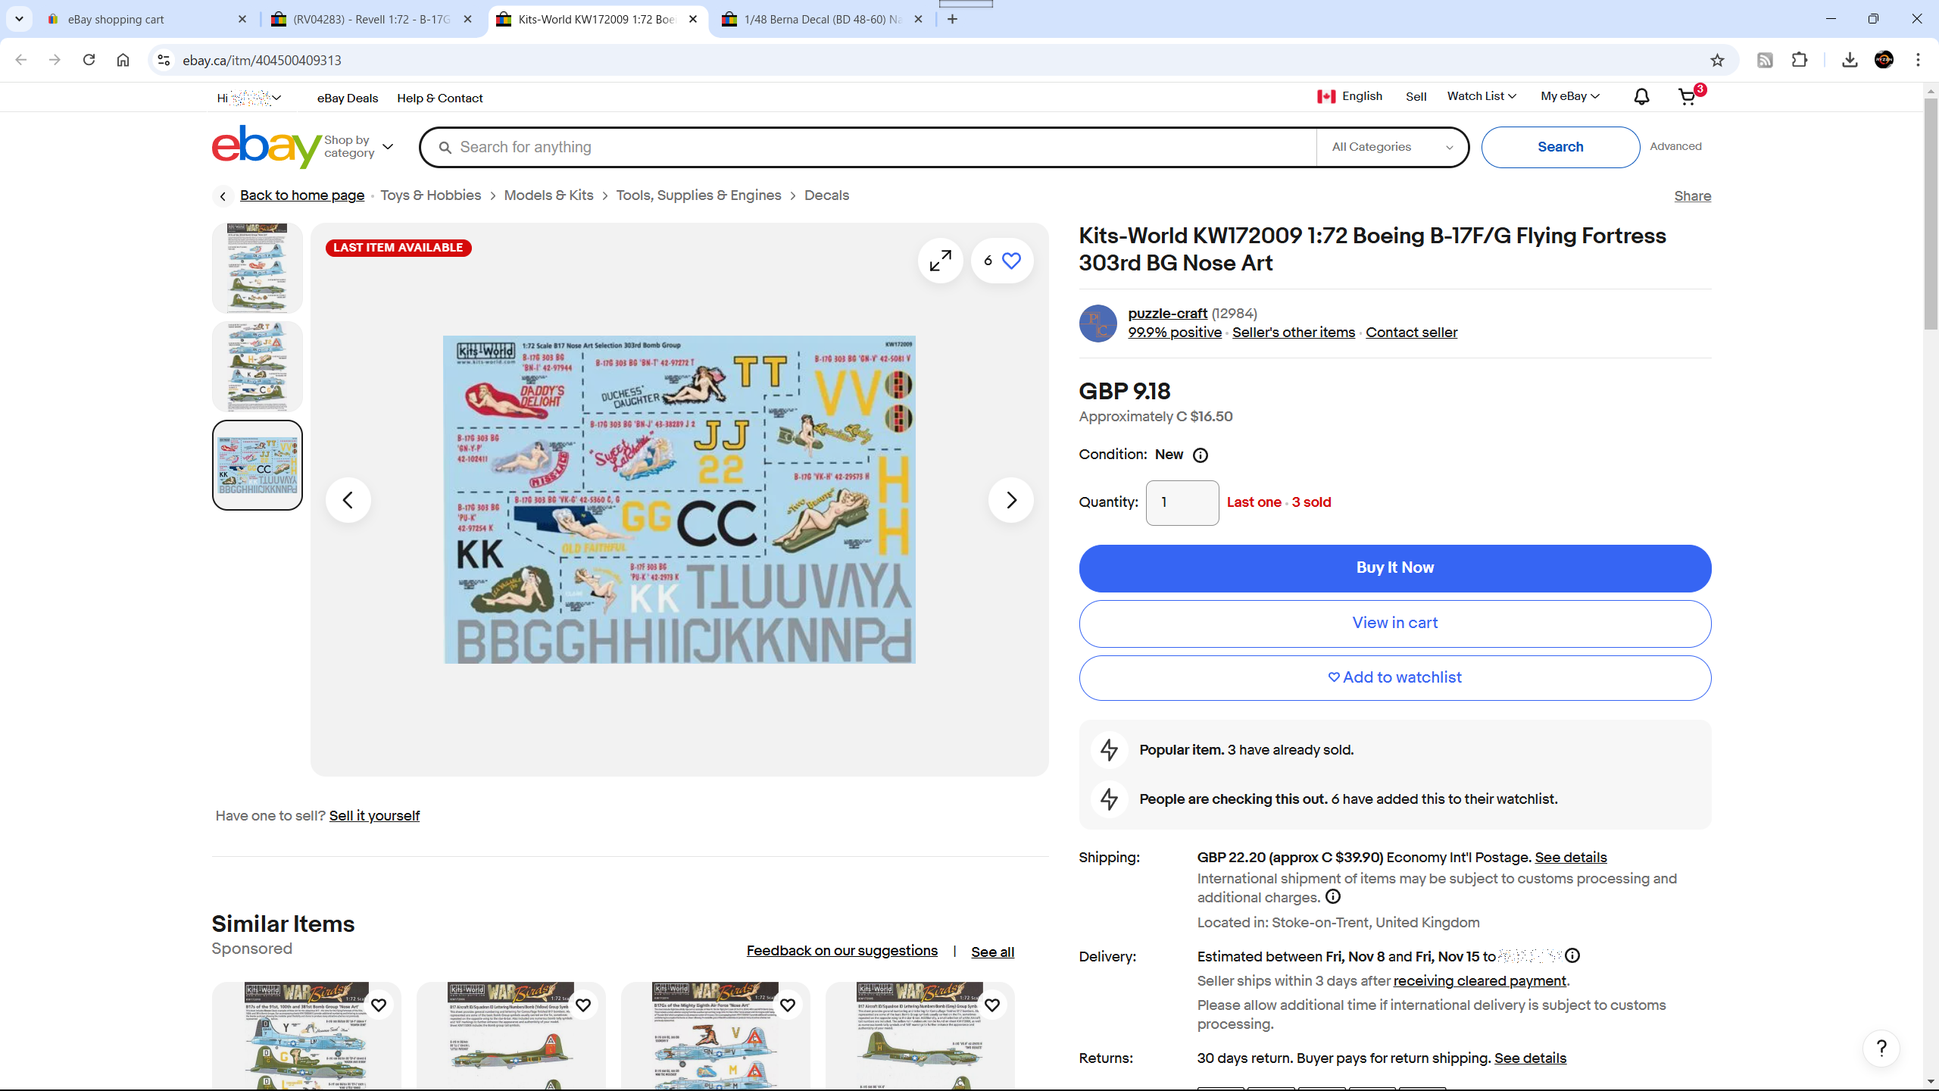Open the browser tab search dropdown
Screen dimensions: 1939x1091
(19, 19)
